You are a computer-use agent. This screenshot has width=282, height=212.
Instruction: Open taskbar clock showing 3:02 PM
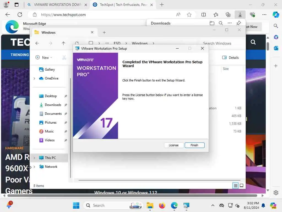pos(251,205)
